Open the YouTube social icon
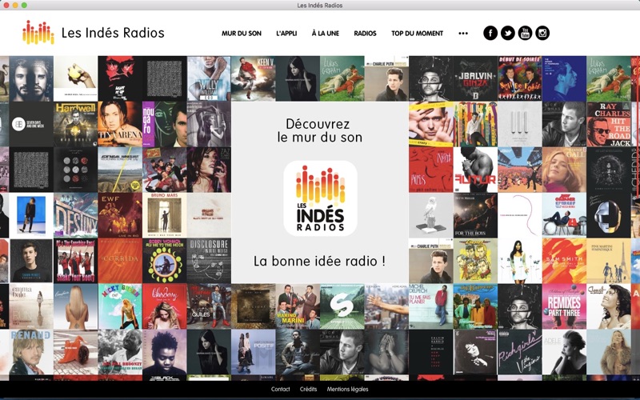Screen dimensions: 640x400 point(526,33)
